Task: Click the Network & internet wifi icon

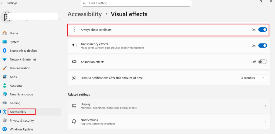Action: (x=5, y=59)
